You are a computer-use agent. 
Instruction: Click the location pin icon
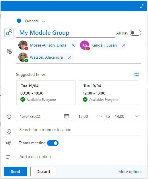[x=9, y=132]
